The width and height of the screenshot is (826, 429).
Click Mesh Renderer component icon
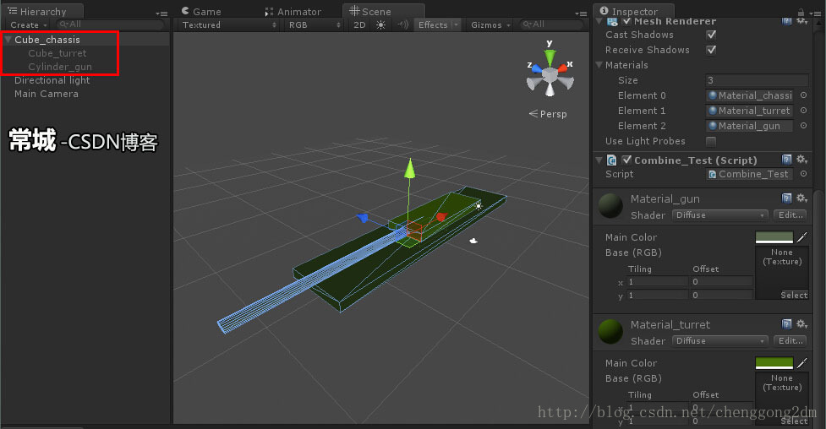(x=612, y=22)
